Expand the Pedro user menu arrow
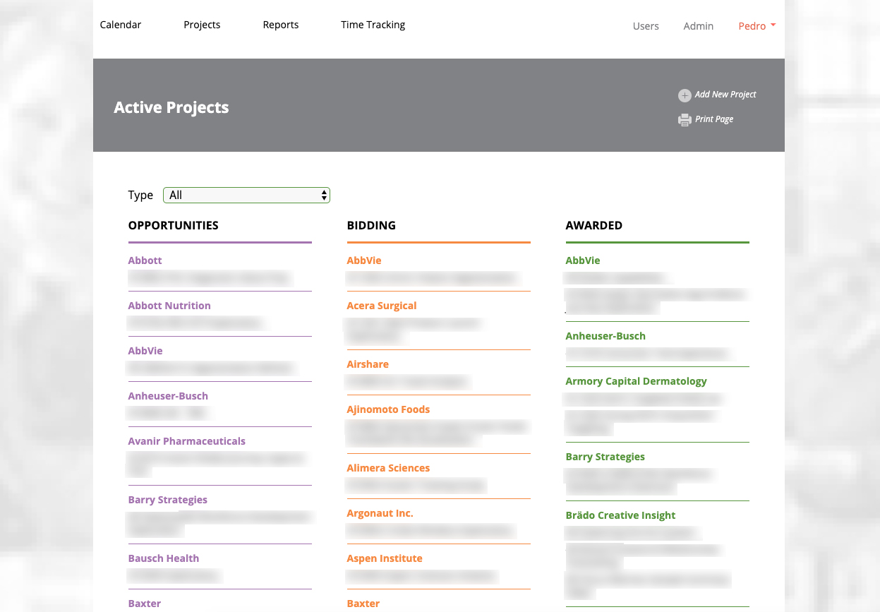 click(x=773, y=25)
